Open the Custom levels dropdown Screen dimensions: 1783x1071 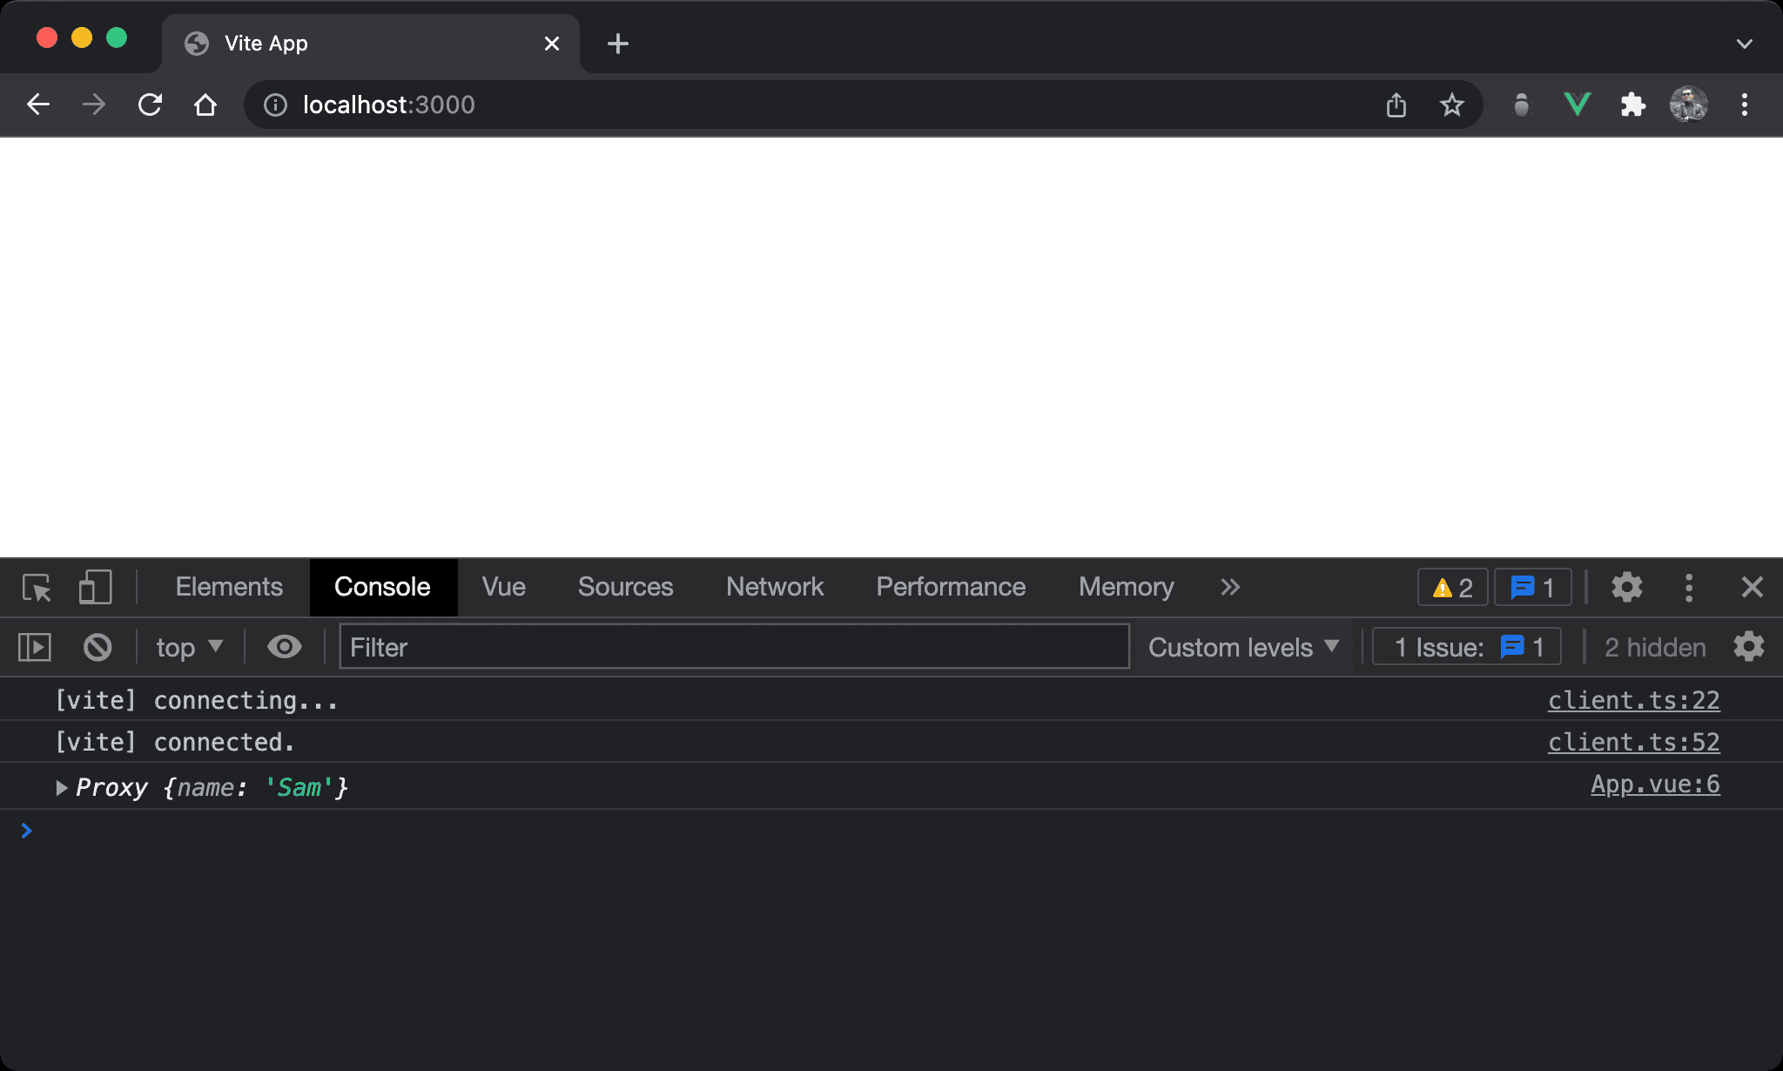coord(1241,647)
